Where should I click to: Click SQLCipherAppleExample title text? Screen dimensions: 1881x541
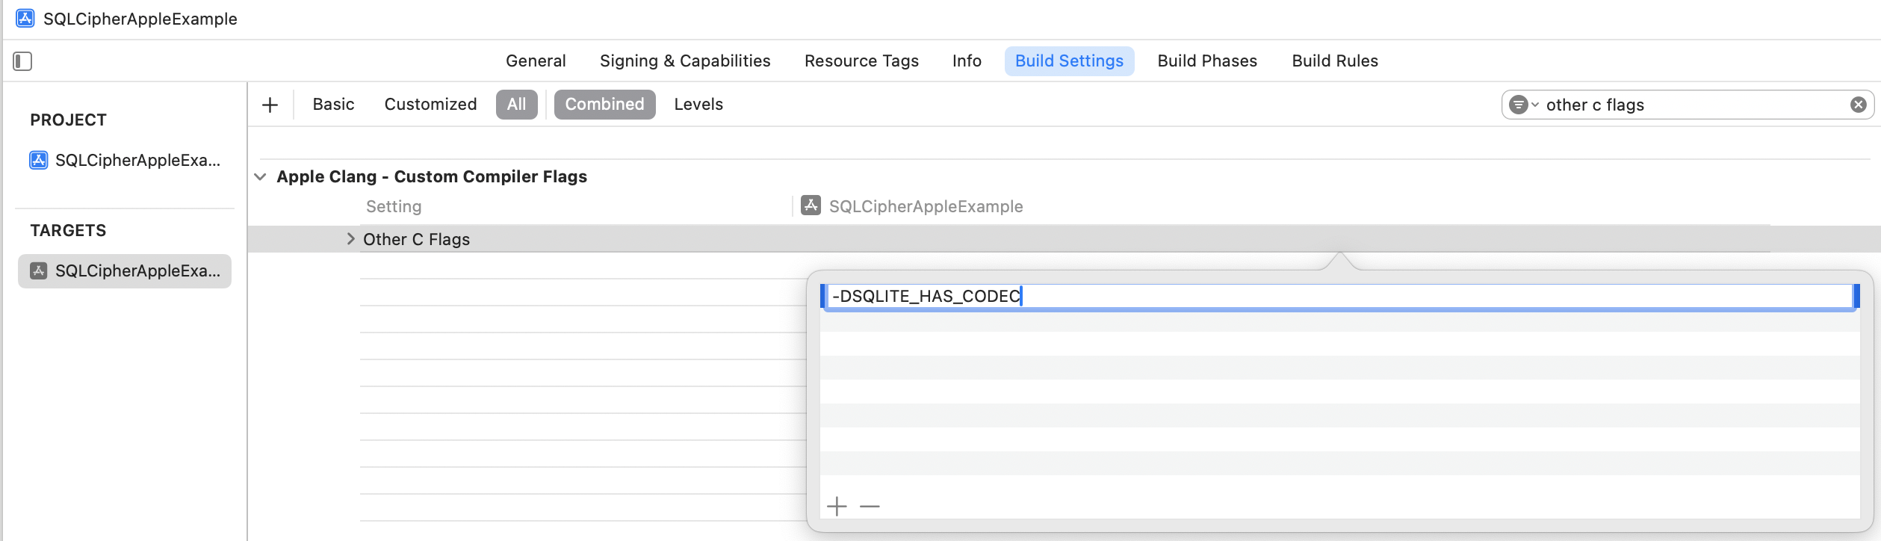[x=140, y=19]
